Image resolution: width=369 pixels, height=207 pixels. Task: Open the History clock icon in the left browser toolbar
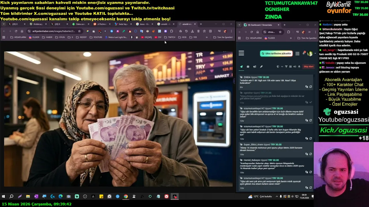click(x=186, y=31)
